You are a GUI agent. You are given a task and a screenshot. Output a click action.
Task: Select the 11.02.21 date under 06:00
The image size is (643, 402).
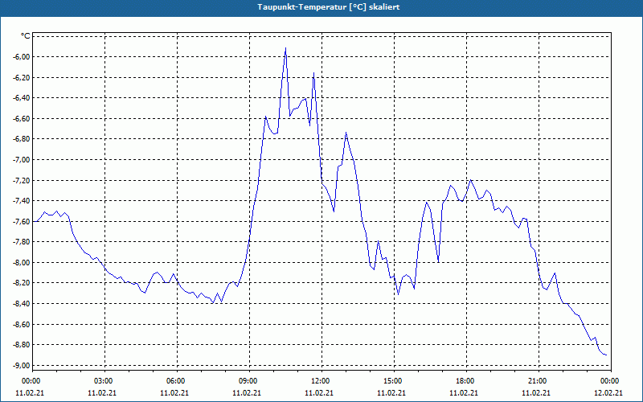point(174,392)
